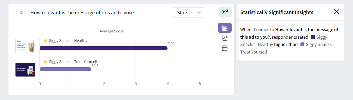Click the dark purple Healthy legend swatch
The image size is (353, 100).
[313, 37]
